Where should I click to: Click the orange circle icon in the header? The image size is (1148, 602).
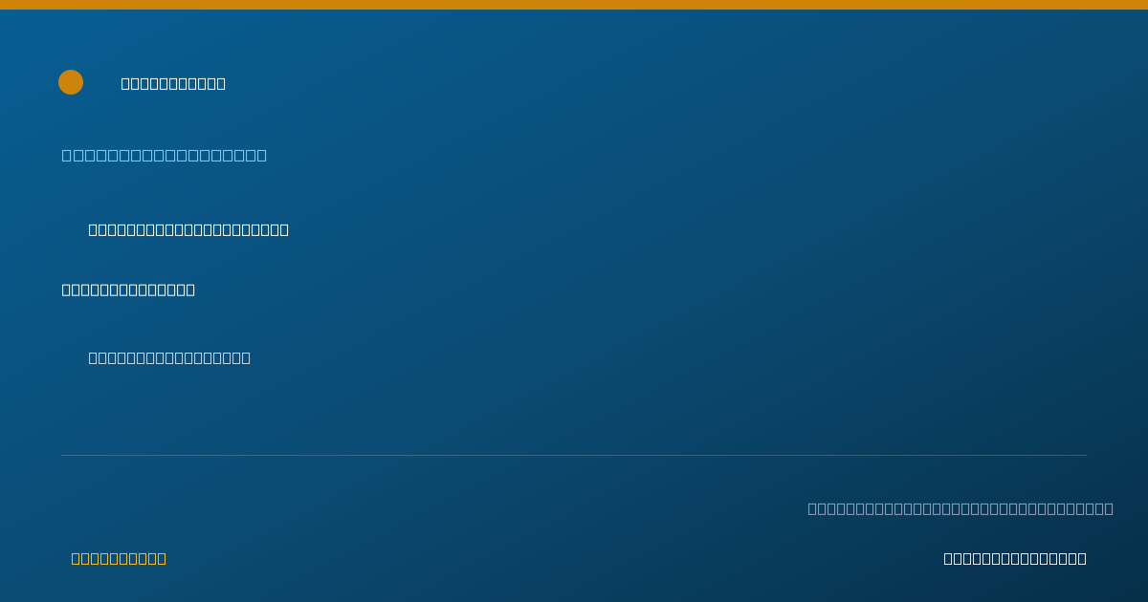tap(71, 82)
